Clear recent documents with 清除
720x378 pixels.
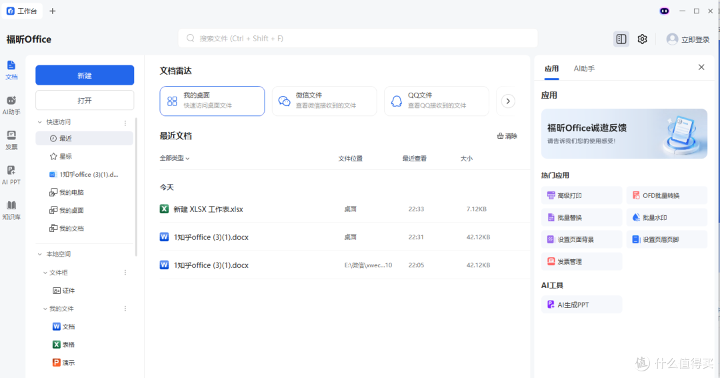pos(507,136)
